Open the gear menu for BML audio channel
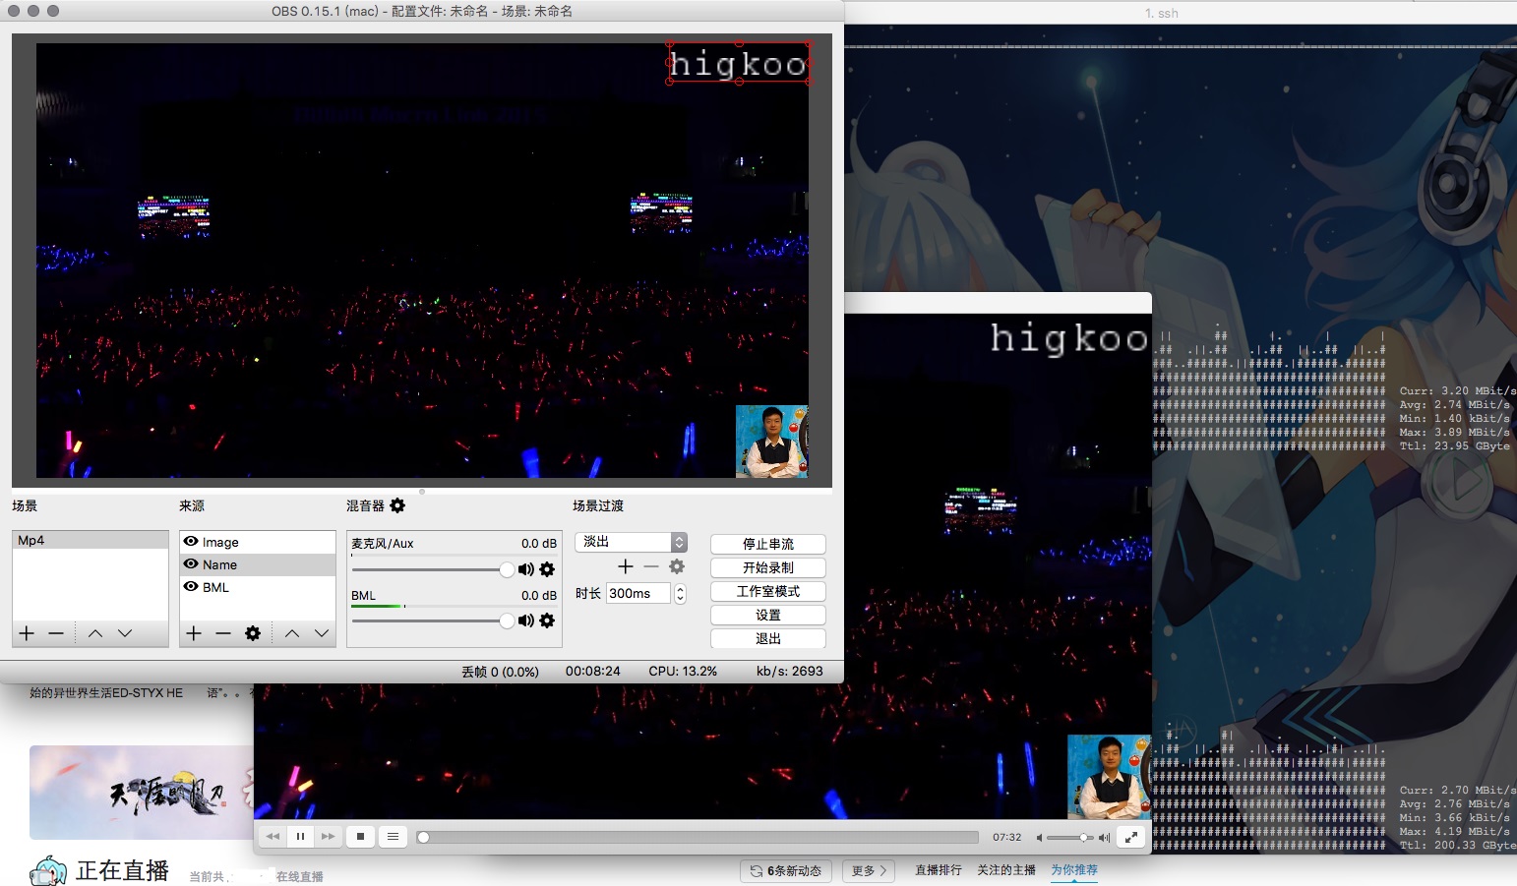Viewport: 1517px width, 886px height. coord(548,620)
